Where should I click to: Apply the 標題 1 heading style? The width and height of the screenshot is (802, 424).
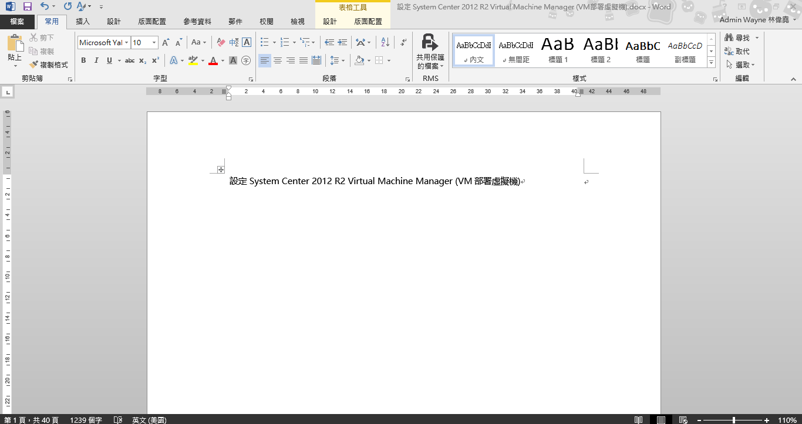558,50
